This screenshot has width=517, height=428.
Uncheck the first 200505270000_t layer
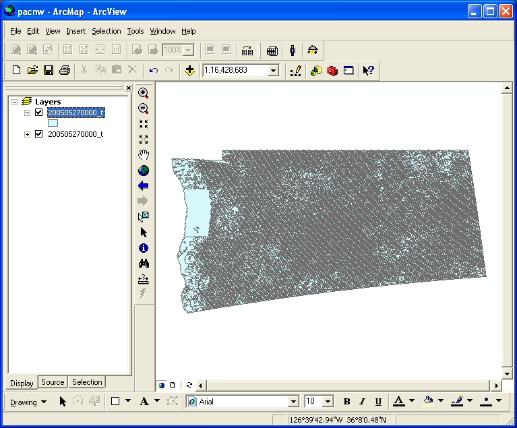tap(39, 113)
